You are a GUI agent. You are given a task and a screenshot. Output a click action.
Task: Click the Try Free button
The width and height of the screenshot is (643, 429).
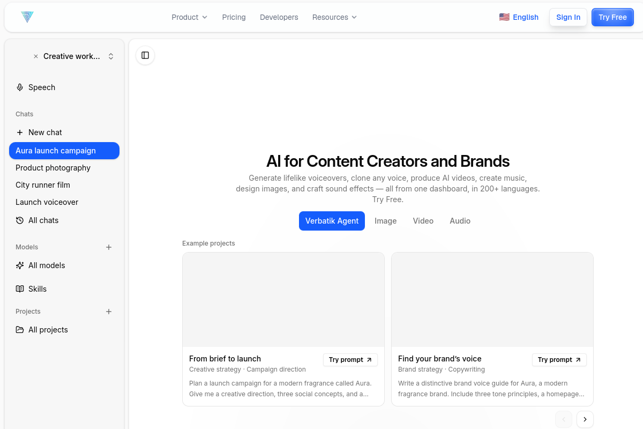(x=612, y=17)
